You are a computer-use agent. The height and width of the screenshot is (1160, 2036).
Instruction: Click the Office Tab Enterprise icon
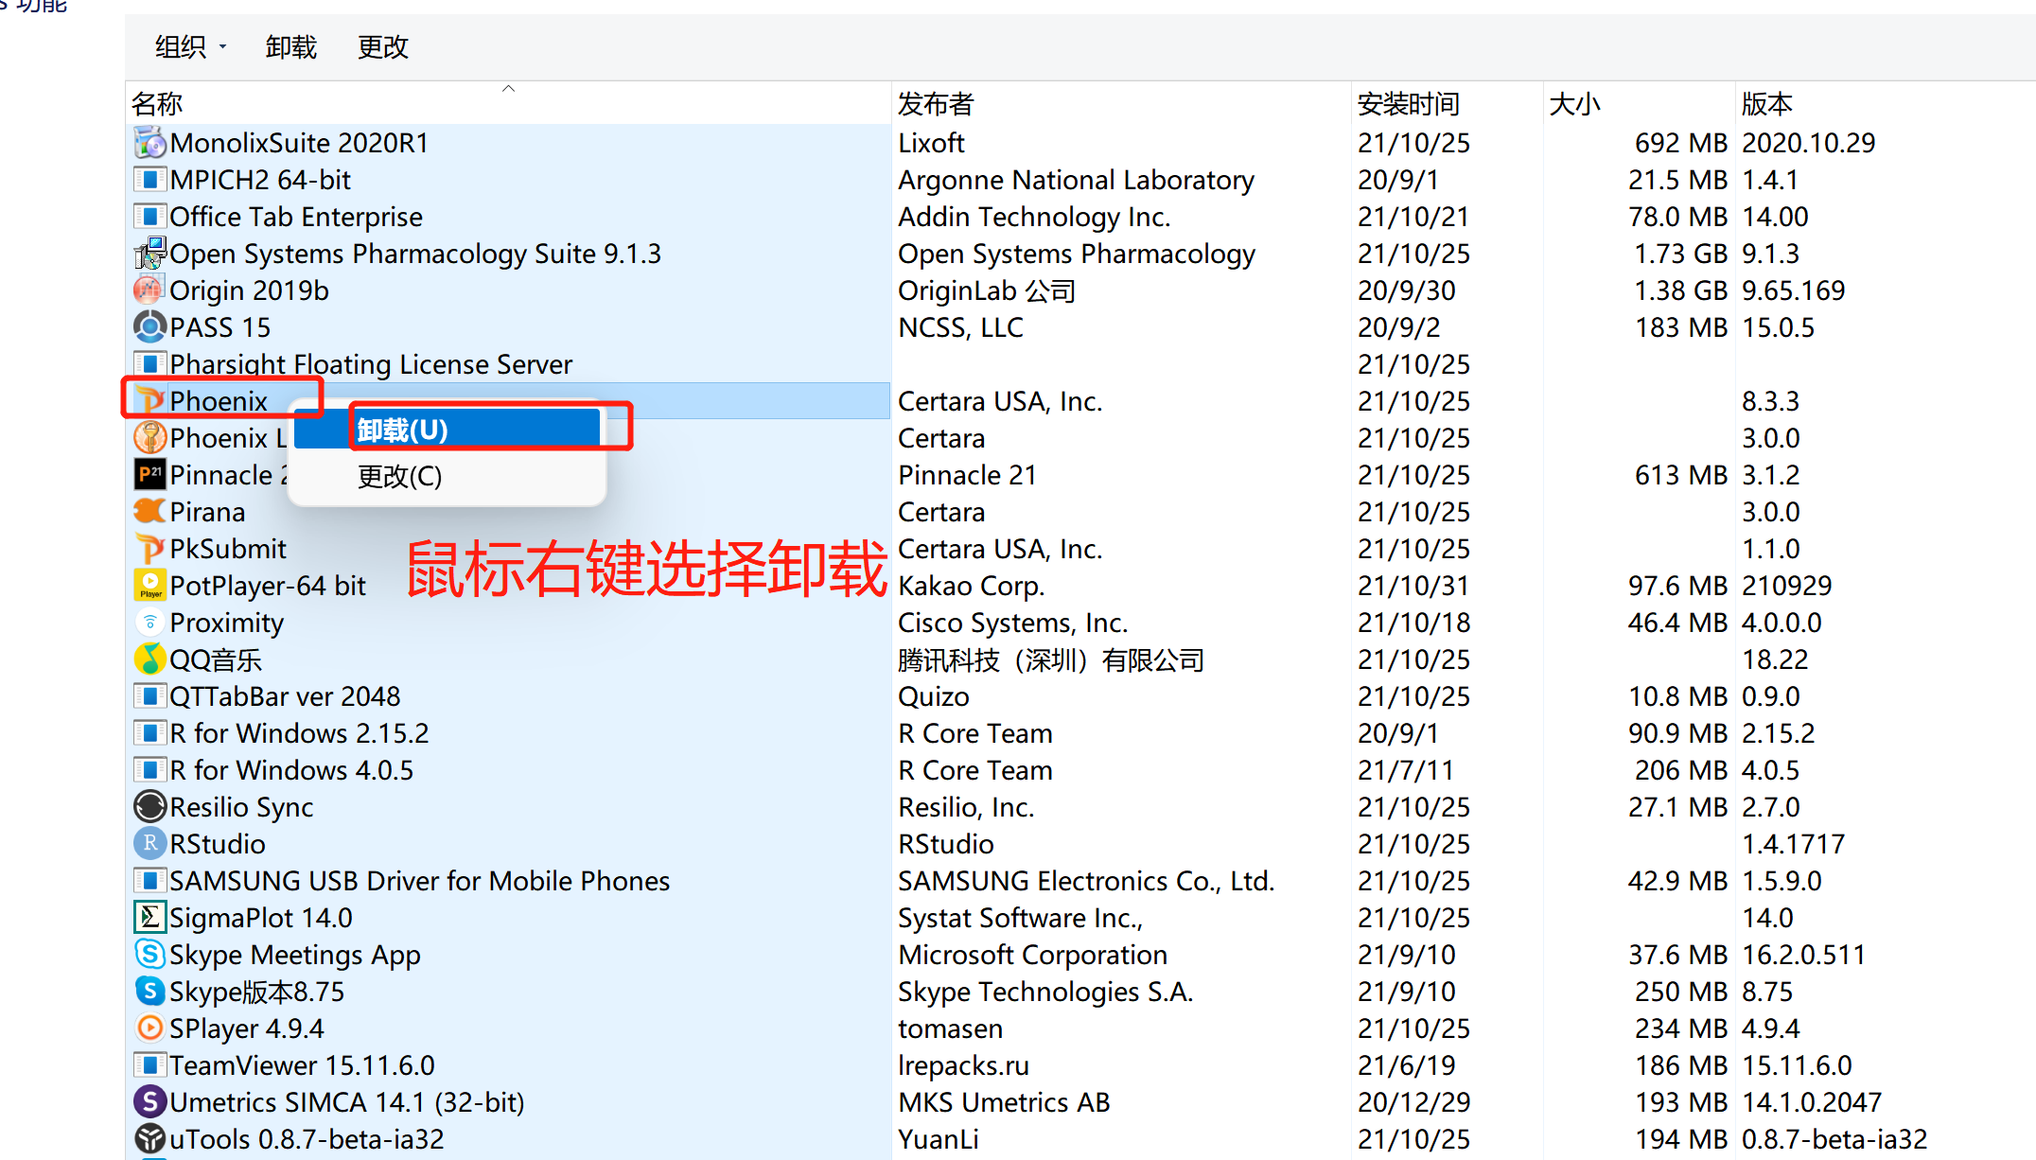point(149,217)
